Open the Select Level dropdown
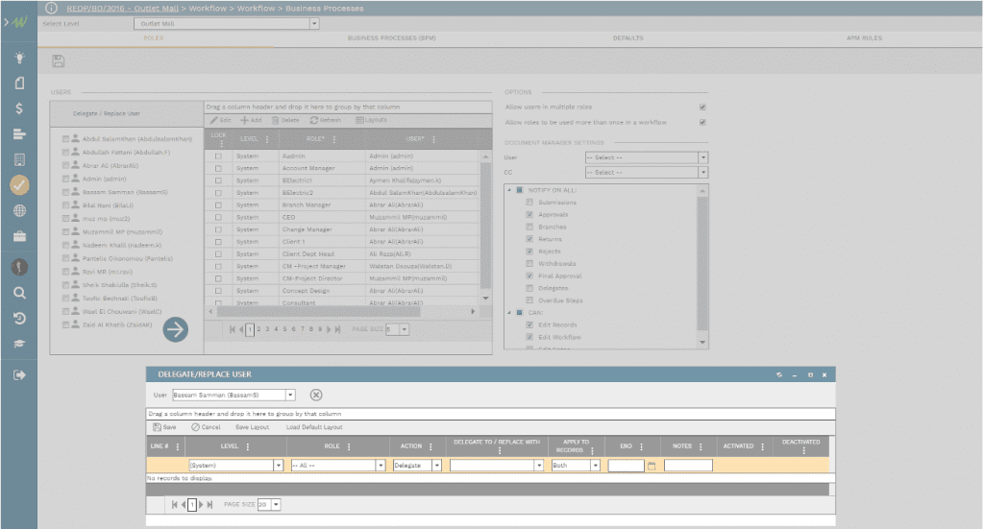 coord(314,24)
